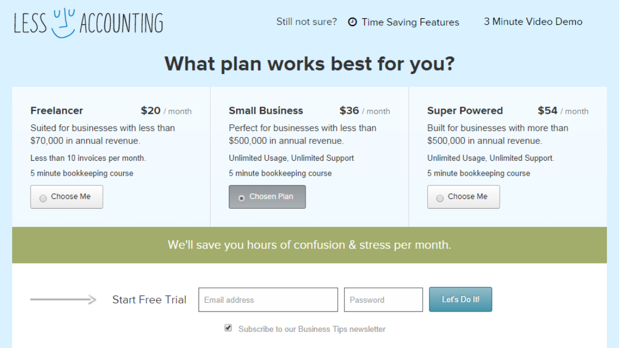Click the Super Powered Choose Me button
This screenshot has height=348, width=619.
(464, 197)
